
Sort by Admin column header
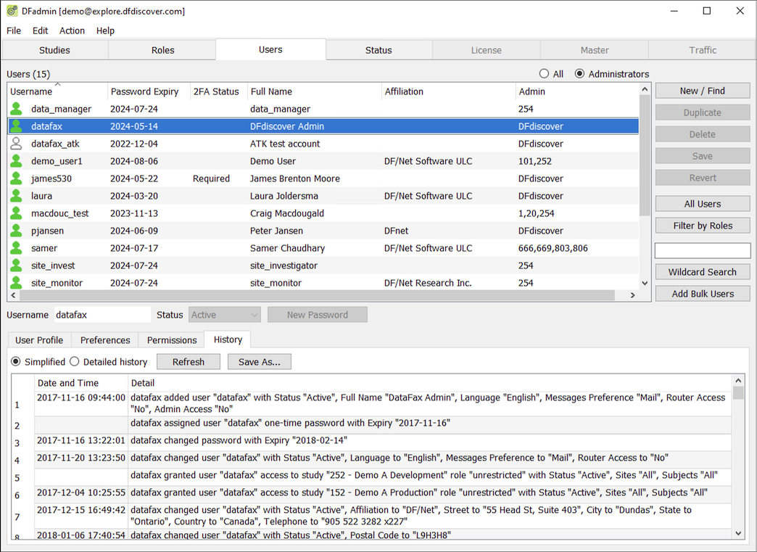tap(577, 91)
